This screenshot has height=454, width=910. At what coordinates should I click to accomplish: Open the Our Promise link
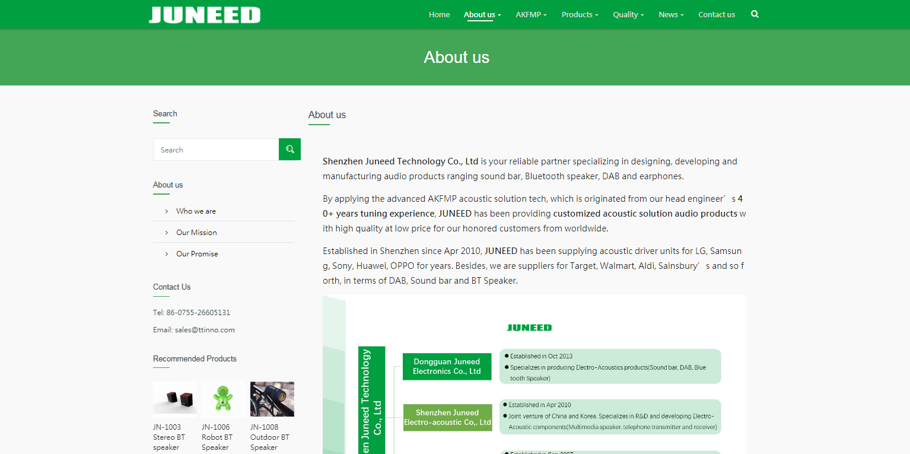[197, 254]
